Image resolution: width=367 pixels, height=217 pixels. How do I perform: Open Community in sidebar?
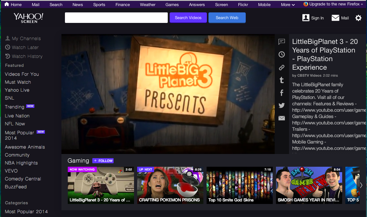(x=17, y=155)
